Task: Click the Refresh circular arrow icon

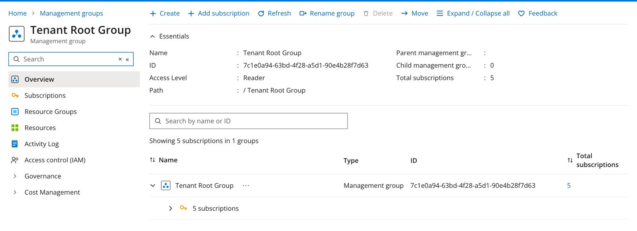Action: (x=261, y=13)
